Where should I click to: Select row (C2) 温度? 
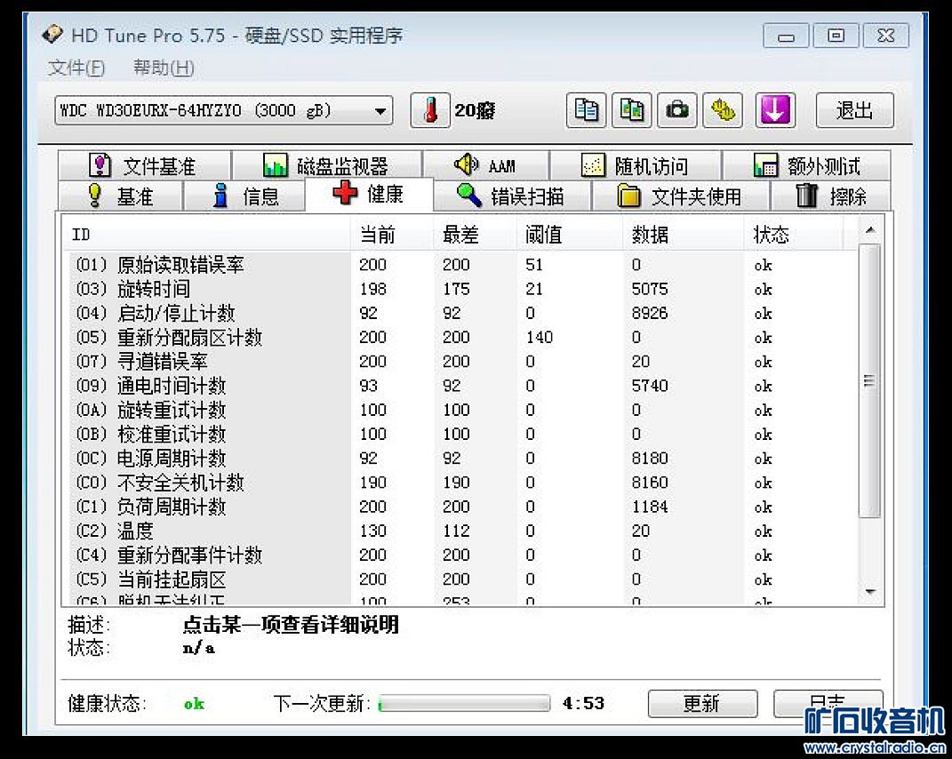tap(461, 531)
